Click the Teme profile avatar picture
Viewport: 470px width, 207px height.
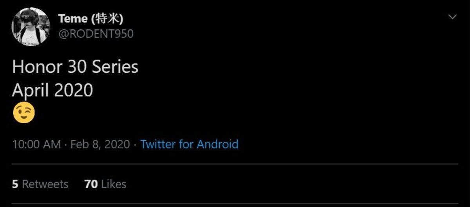coord(31,26)
